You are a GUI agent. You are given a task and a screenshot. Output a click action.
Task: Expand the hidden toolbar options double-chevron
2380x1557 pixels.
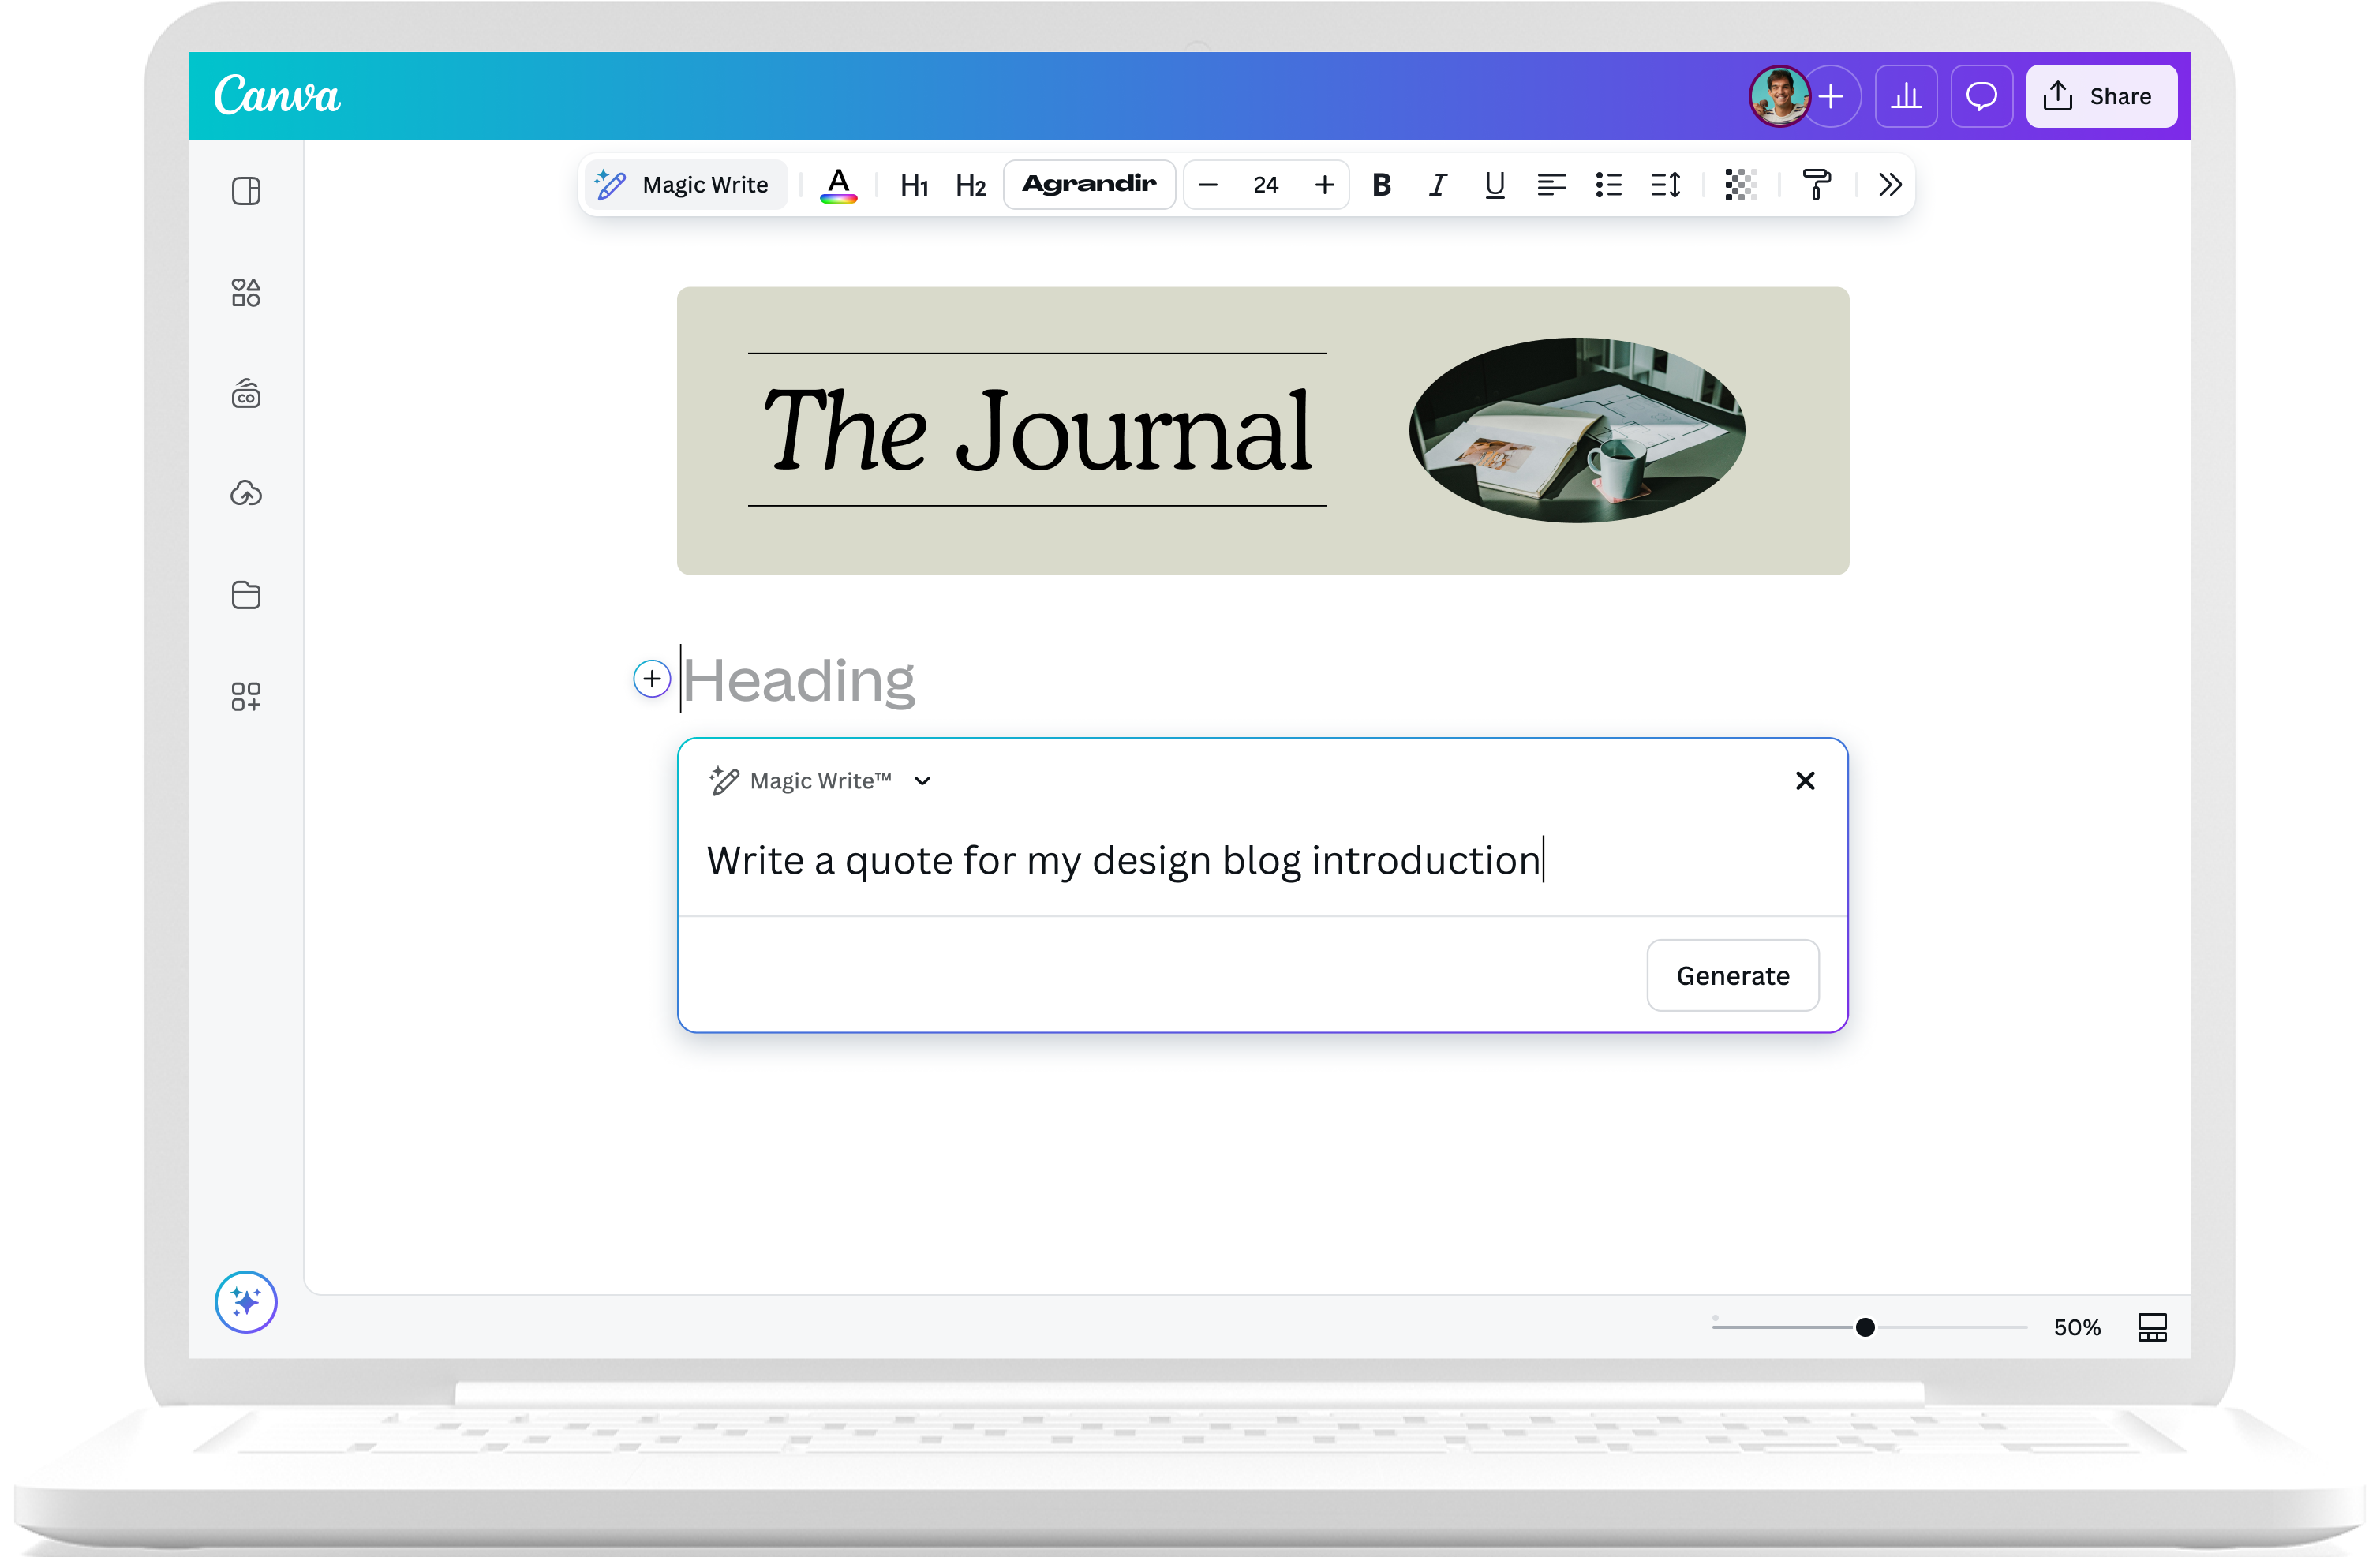click(1888, 184)
